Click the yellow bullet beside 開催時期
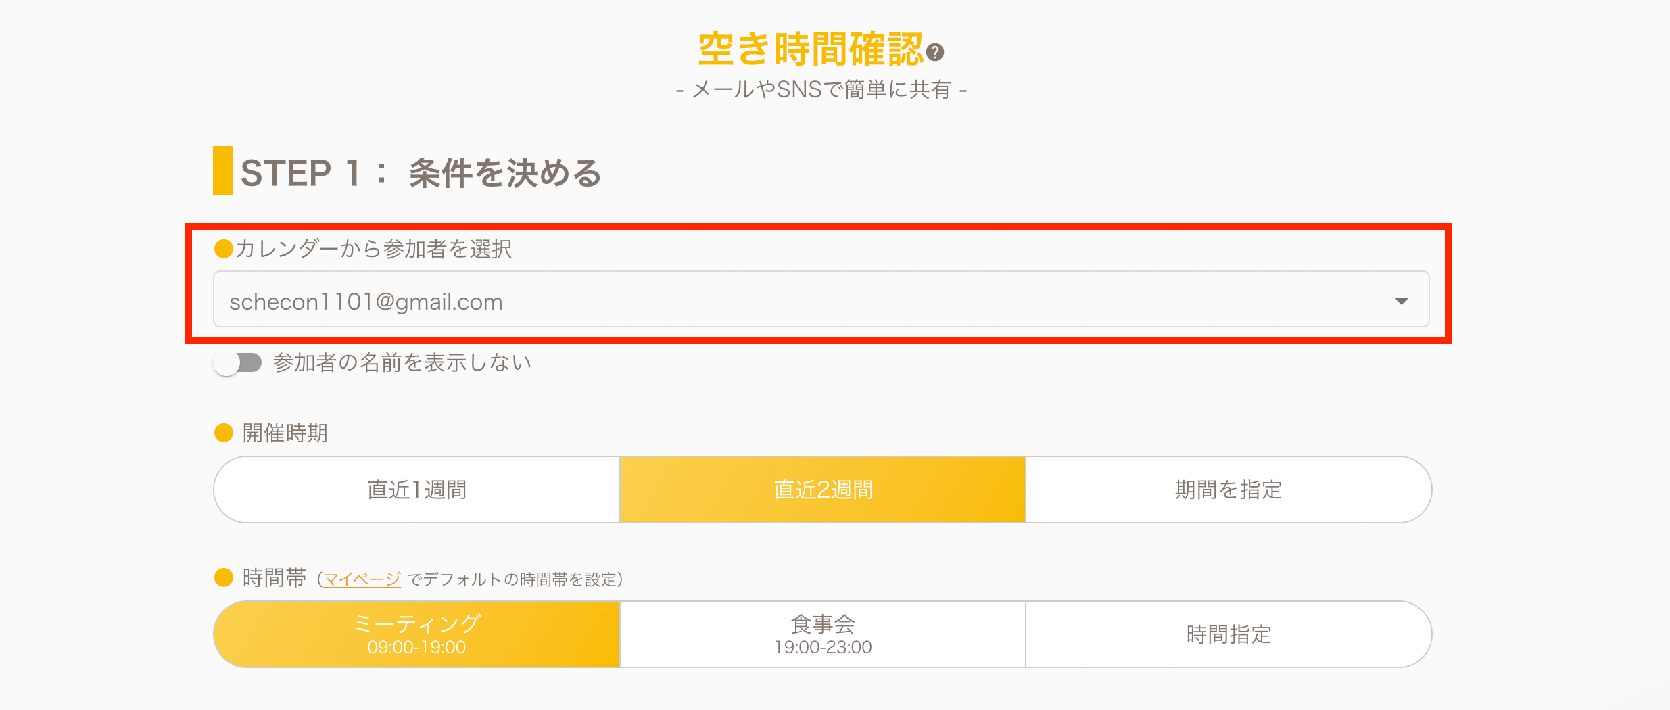Image resolution: width=1670 pixels, height=710 pixels. click(x=223, y=433)
